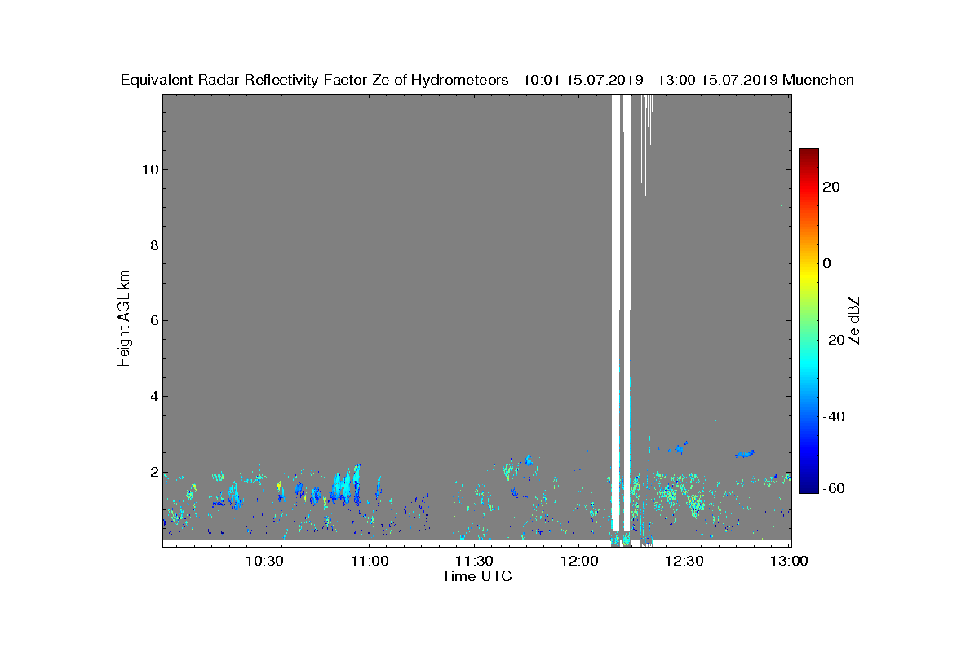
Task: Click the "Time UTC" axis label
Action: [x=477, y=576]
